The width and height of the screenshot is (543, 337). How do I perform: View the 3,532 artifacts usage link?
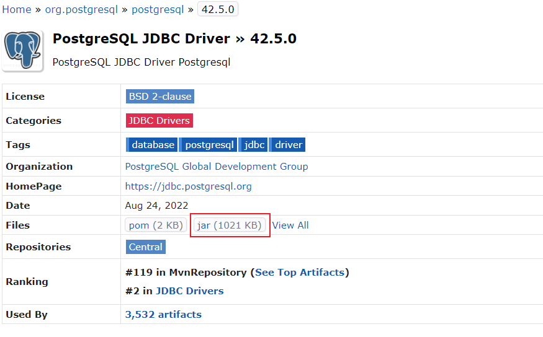pos(163,315)
